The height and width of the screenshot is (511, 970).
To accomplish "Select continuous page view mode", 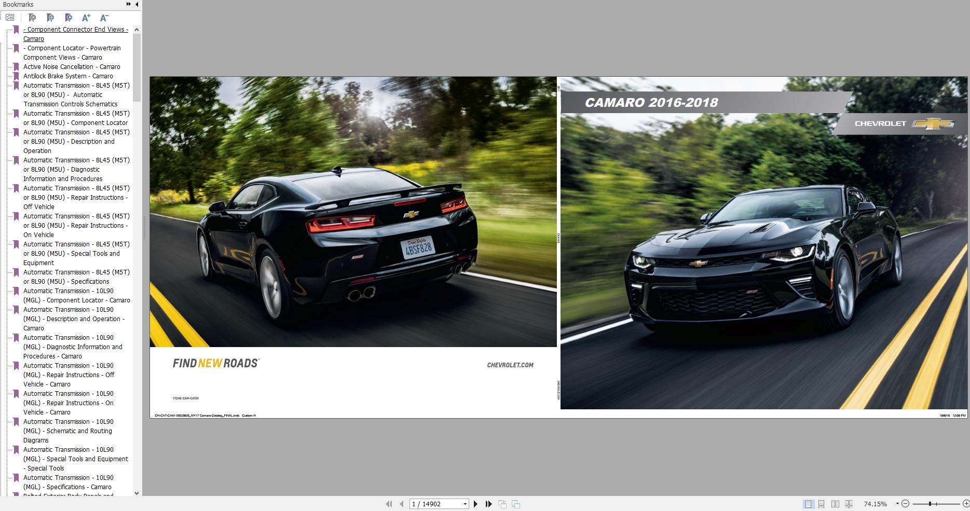I will coord(822,504).
